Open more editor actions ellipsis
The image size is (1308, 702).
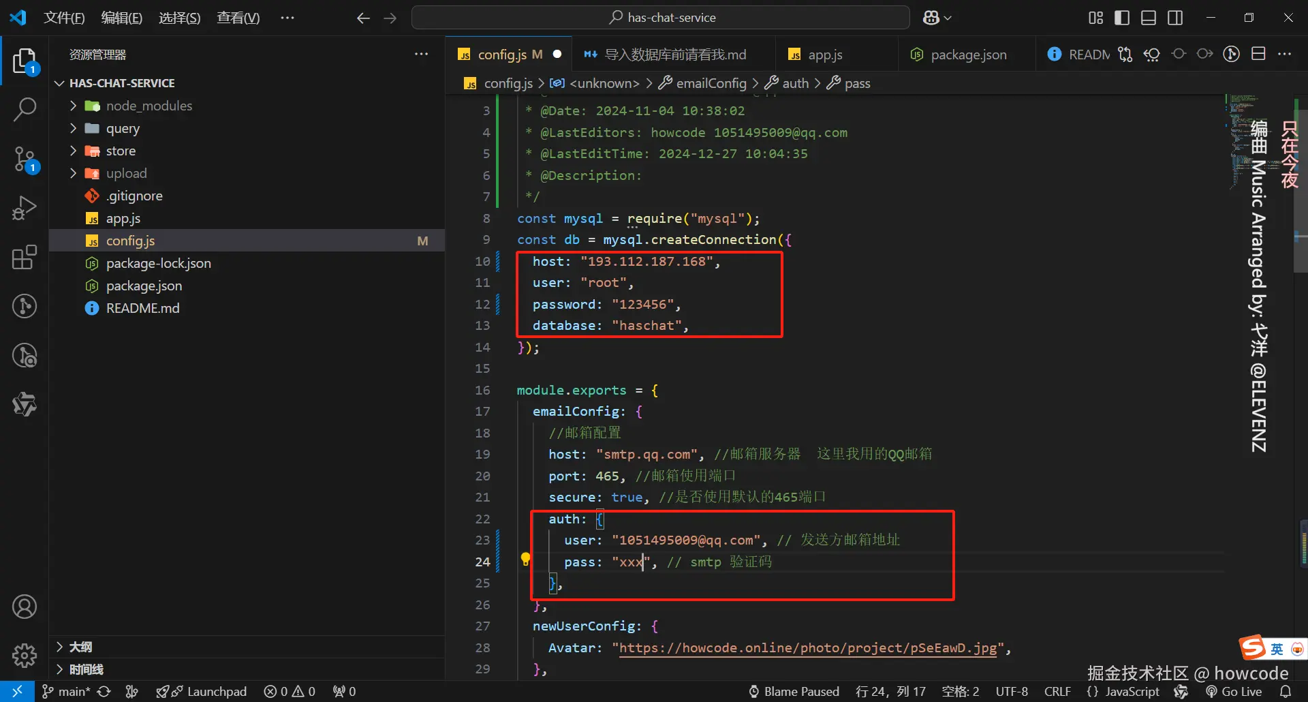pos(1284,54)
